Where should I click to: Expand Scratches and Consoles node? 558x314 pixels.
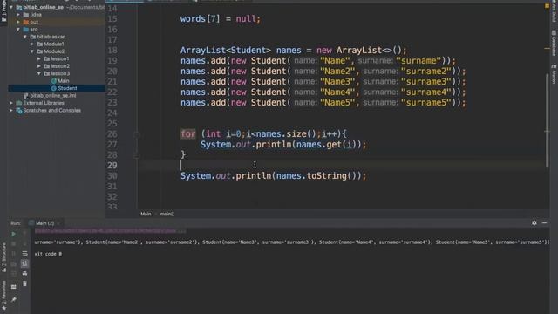pyautogui.click(x=11, y=111)
